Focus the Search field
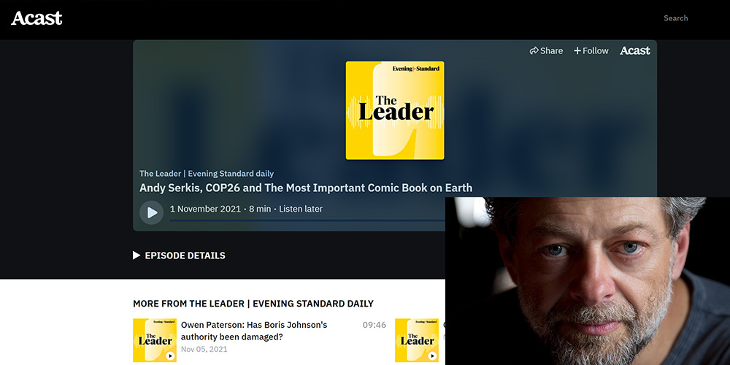This screenshot has height=365, width=730. point(675,18)
